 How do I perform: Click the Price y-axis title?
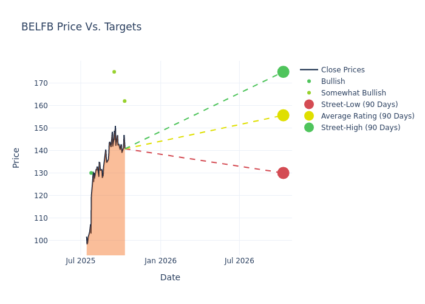pos(16,157)
